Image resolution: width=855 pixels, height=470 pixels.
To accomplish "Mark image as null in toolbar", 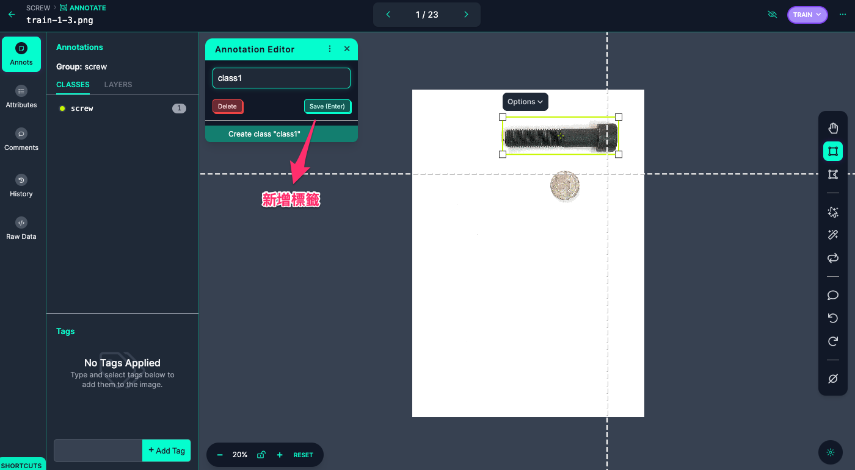I will pos(832,379).
